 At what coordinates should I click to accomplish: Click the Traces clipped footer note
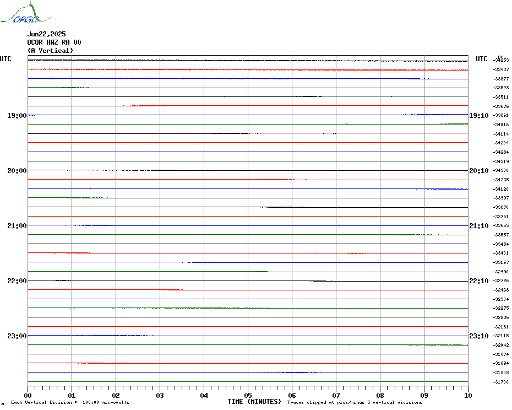coord(355,402)
